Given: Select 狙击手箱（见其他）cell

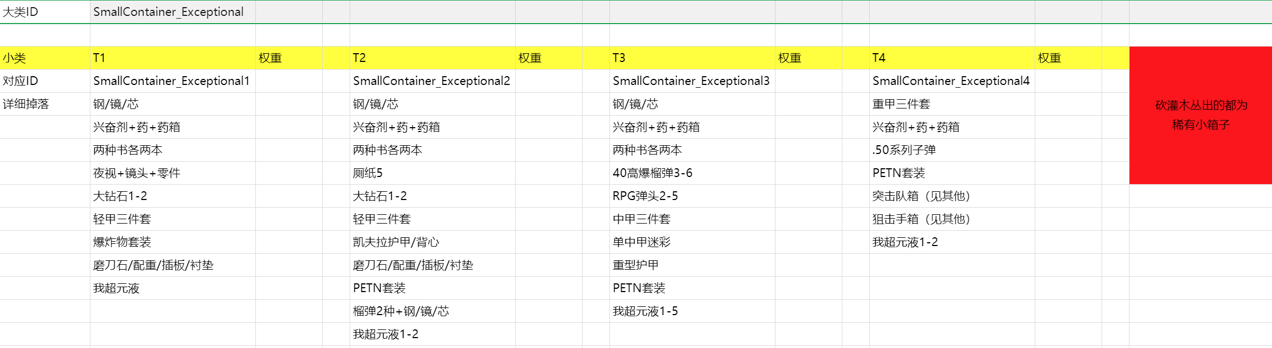Looking at the screenshot, I should pyautogui.click(x=952, y=219).
